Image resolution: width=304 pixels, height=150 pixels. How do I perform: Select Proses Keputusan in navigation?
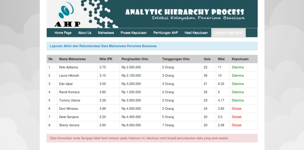tap(134, 33)
